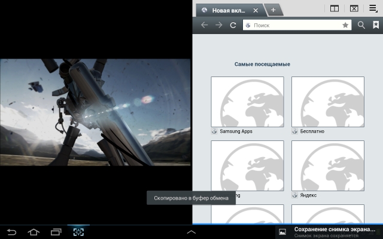Image resolution: width=383 pixels, height=239 pixels.
Task: Tap the Android back button
Action: 11,232
